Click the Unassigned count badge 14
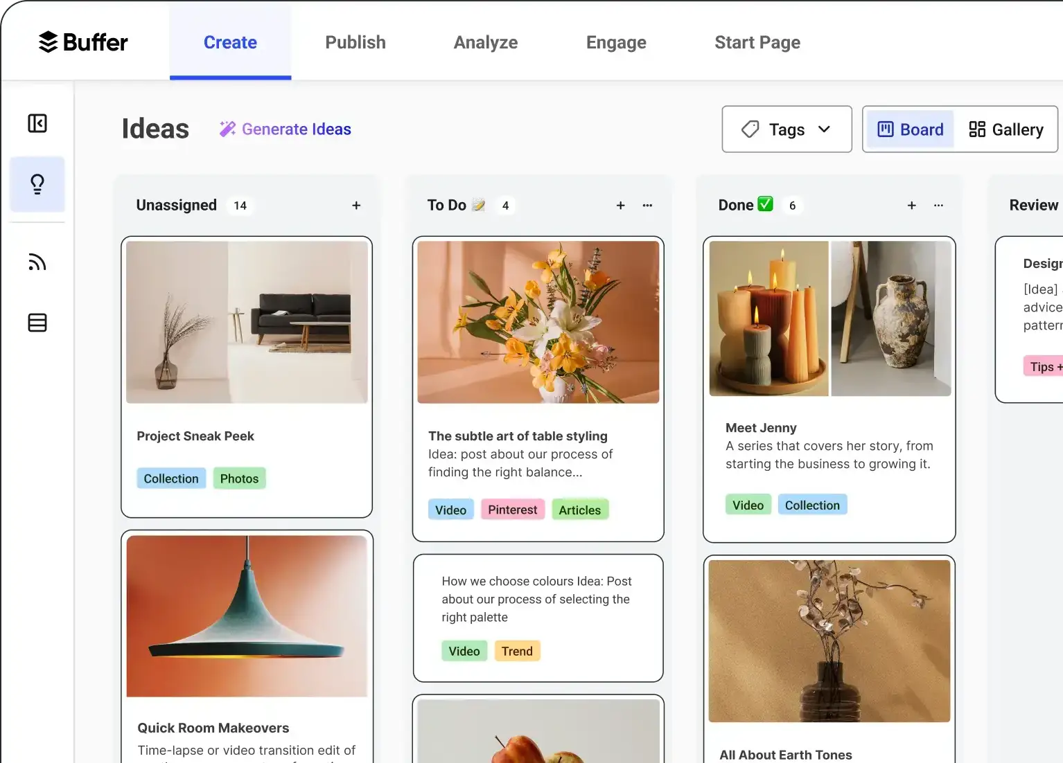 pos(240,206)
